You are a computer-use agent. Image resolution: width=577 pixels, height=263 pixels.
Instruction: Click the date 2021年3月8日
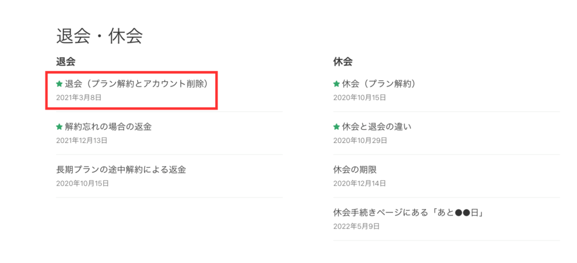point(78,98)
